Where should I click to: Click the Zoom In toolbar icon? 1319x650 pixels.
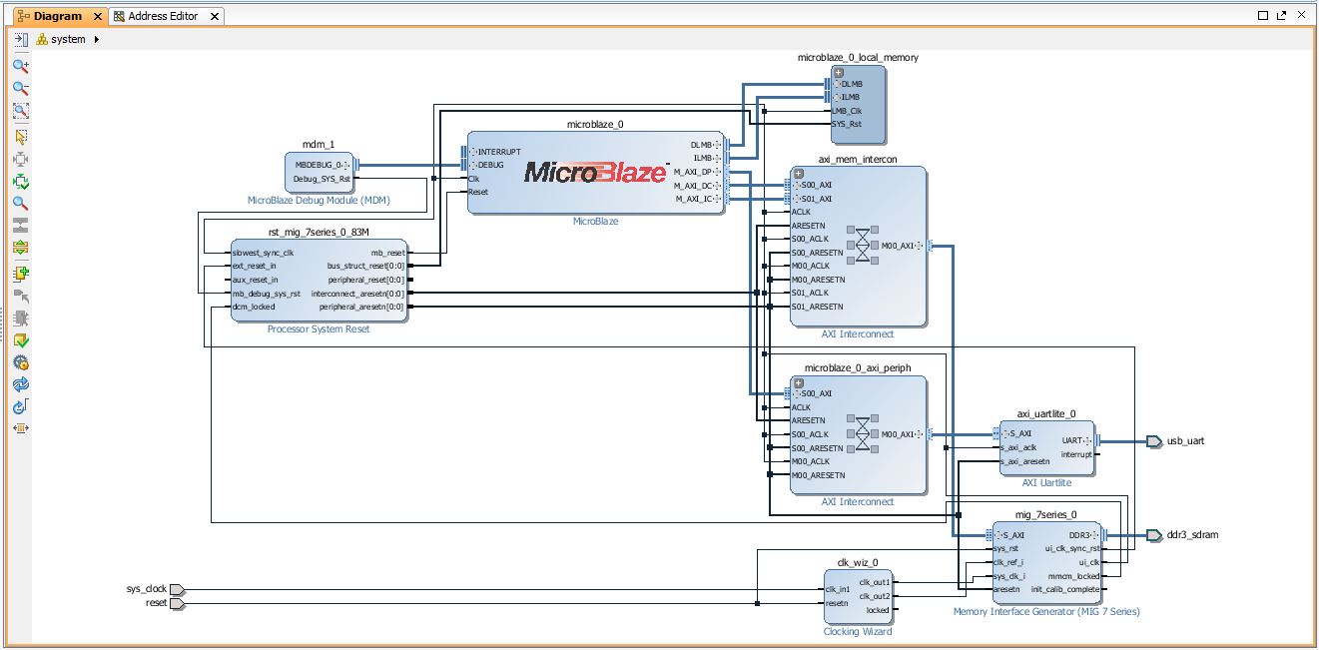point(20,66)
